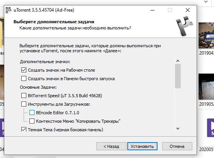Cancel setup with the Отмена button
214x158 pixels.
[177, 146]
